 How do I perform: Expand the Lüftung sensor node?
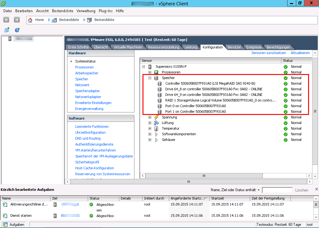[x=150, y=123]
